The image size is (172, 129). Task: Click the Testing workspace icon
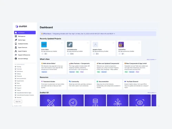pos(15,67)
